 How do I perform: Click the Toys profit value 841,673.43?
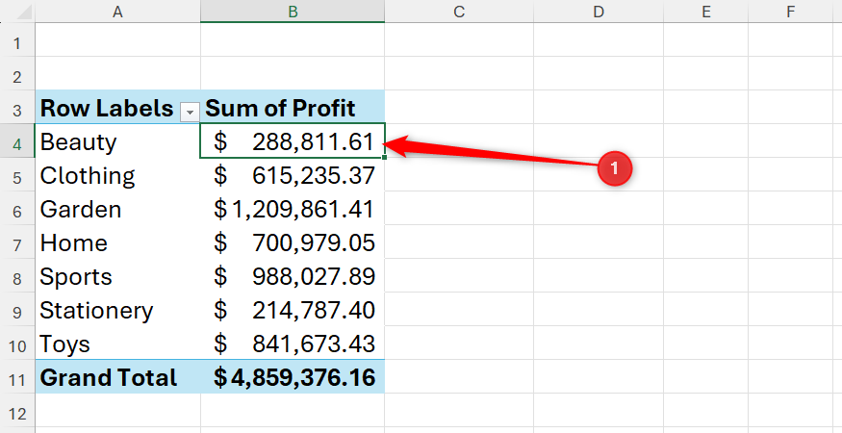293,344
